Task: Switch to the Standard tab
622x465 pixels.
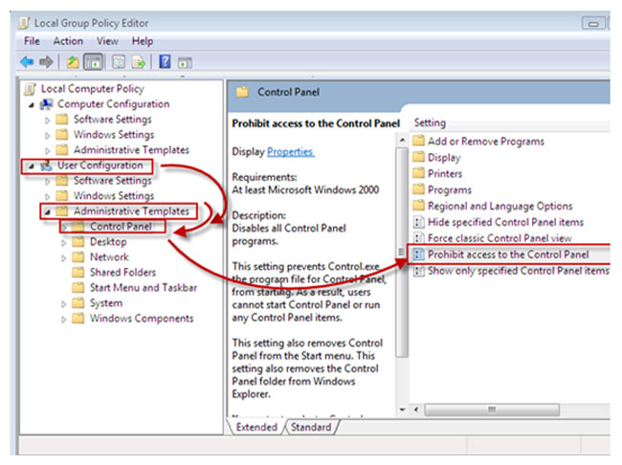Action: point(311,427)
